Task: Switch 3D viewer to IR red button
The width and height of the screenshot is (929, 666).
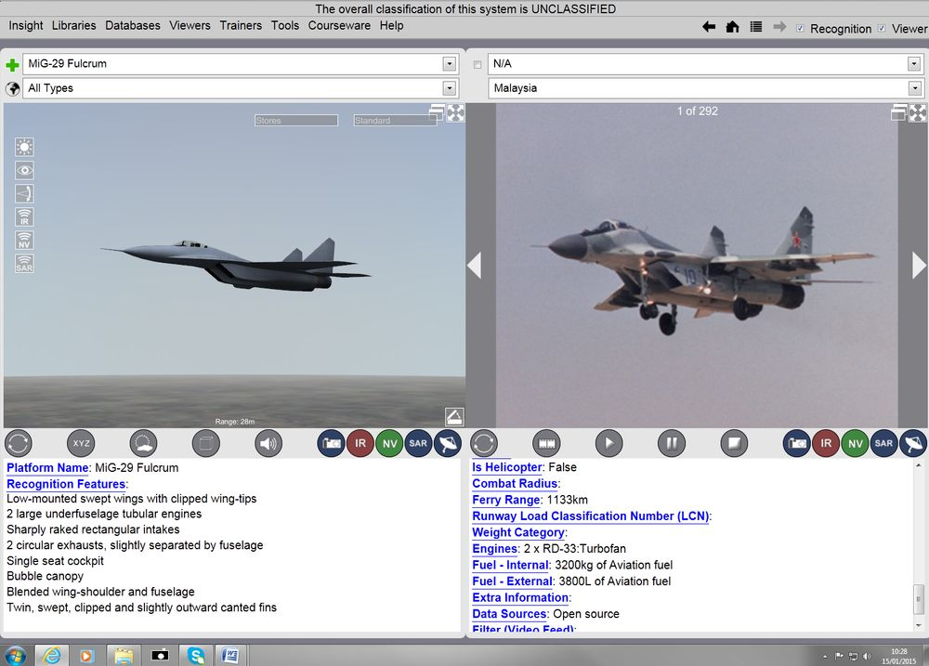Action: [360, 443]
